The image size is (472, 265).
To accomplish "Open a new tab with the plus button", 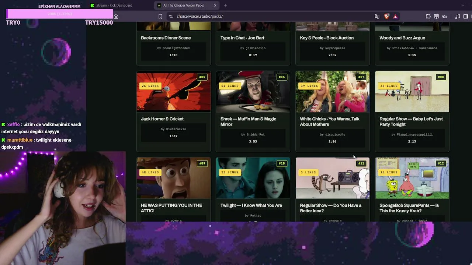I will [225, 5].
